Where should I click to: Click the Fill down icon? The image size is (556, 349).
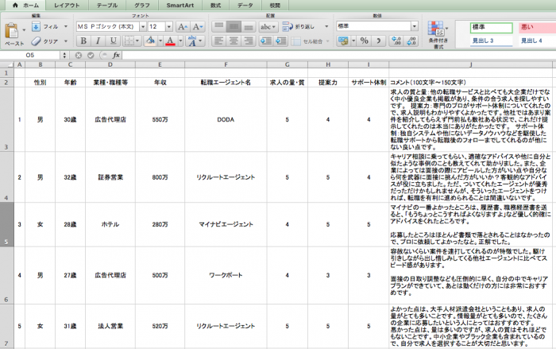click(36, 26)
